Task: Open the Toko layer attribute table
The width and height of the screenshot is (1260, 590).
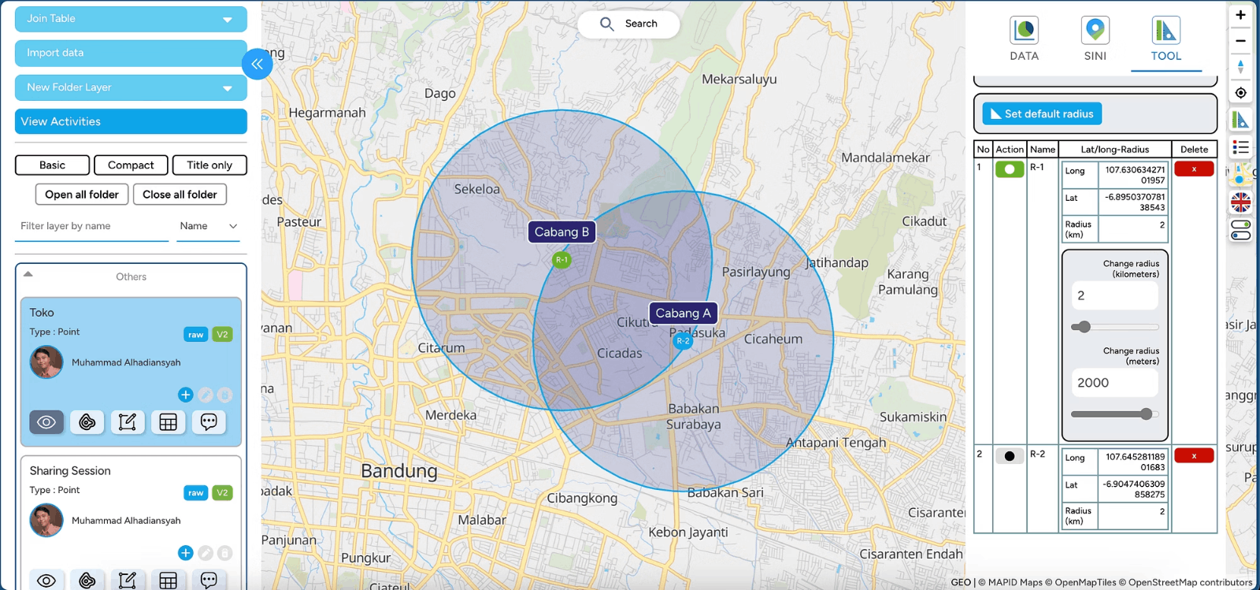Action: click(x=168, y=422)
